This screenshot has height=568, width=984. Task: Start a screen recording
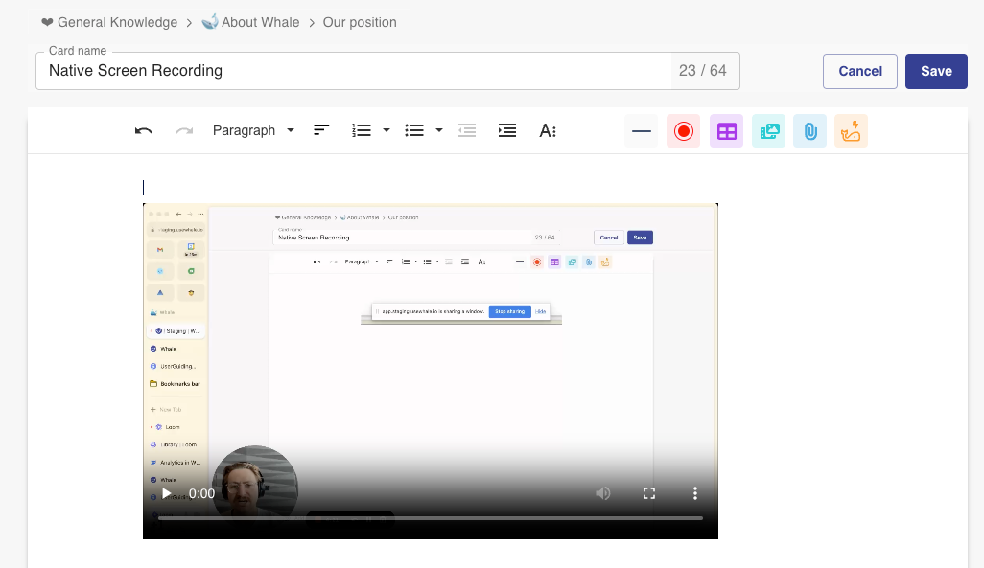pyautogui.click(x=684, y=131)
